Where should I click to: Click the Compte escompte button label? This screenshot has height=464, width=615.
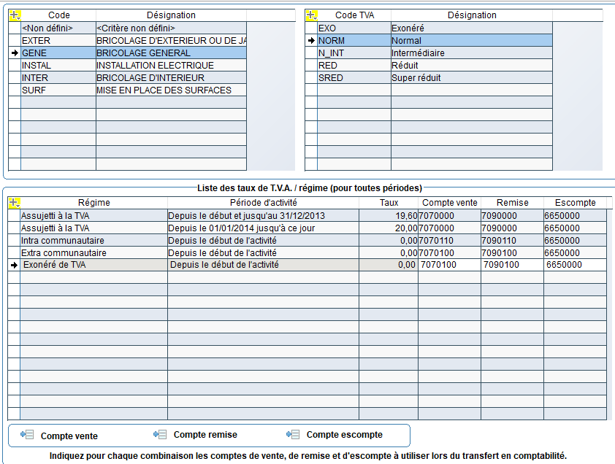pyautogui.click(x=344, y=435)
